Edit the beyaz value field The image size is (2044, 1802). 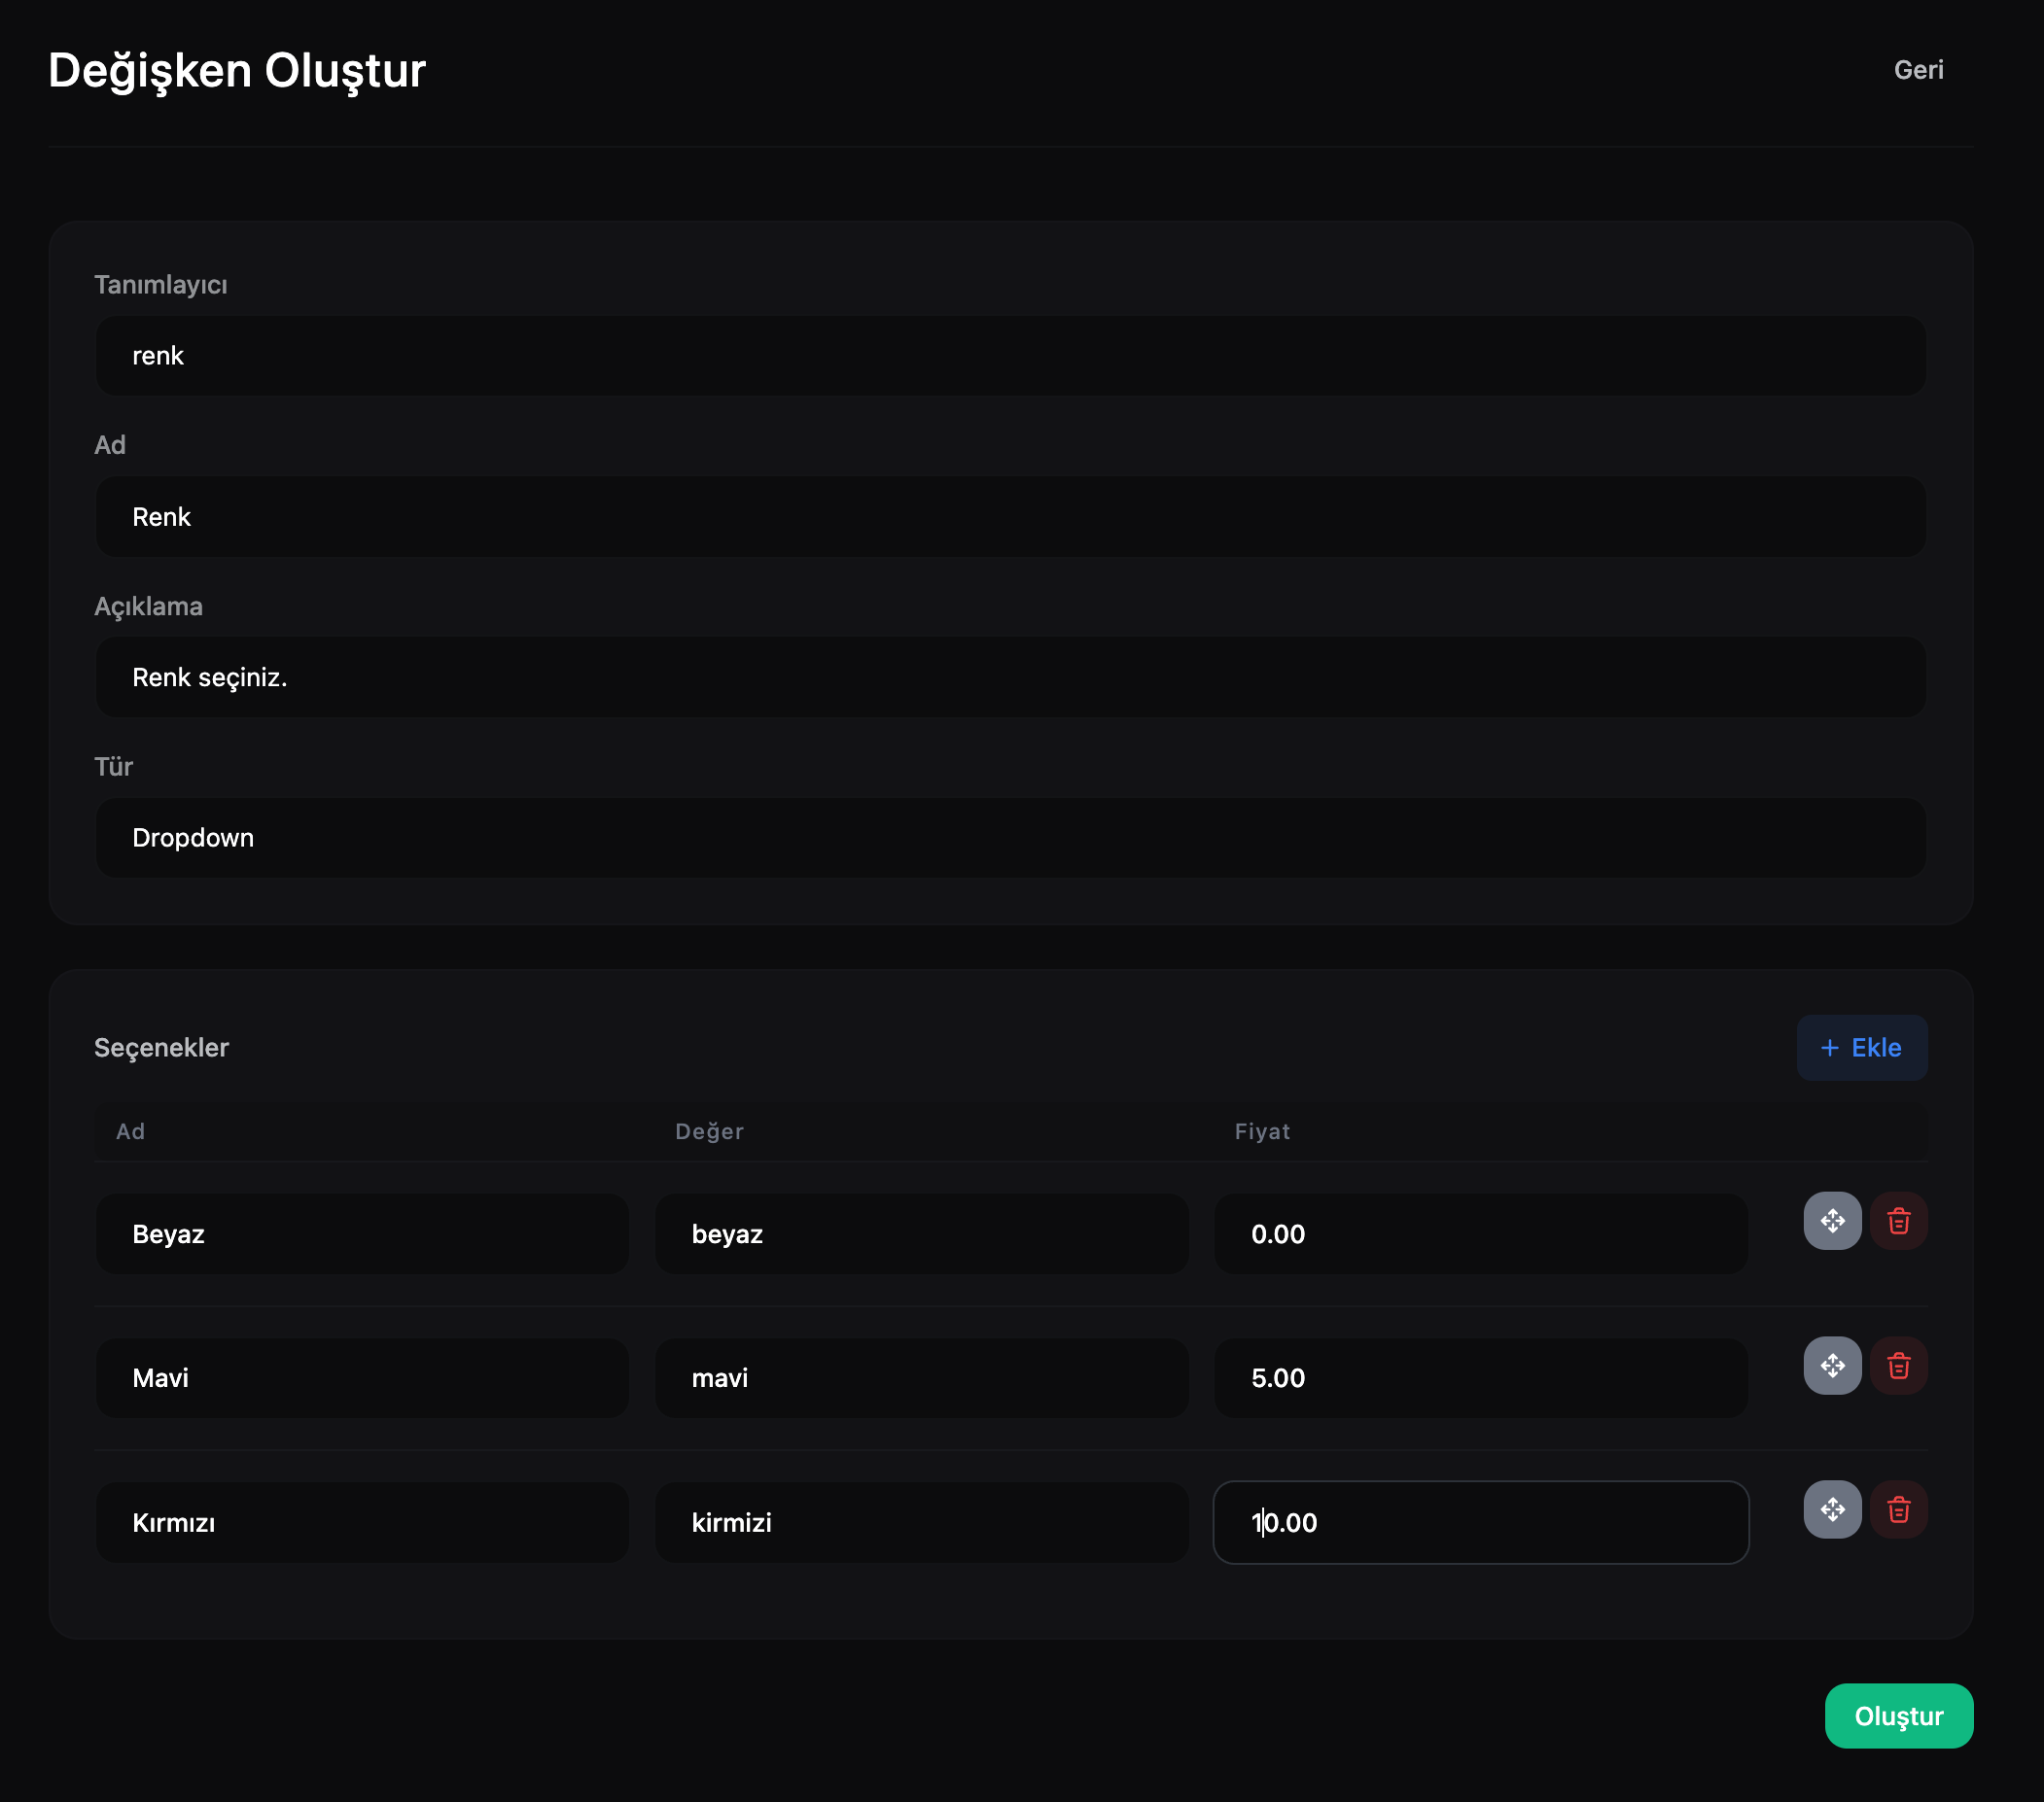(921, 1234)
